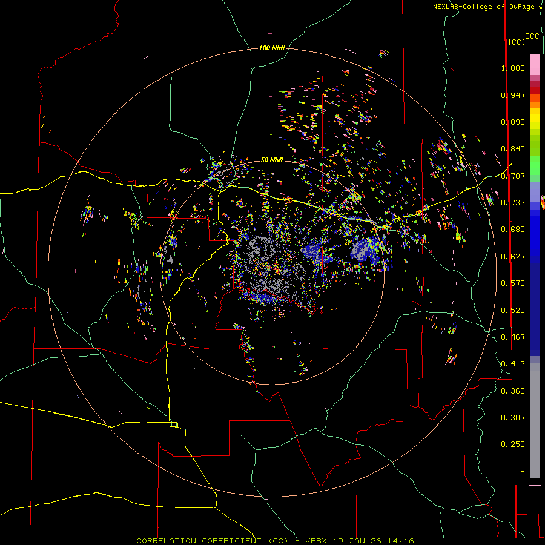Click the 0.573 legend value

pyautogui.click(x=513, y=283)
